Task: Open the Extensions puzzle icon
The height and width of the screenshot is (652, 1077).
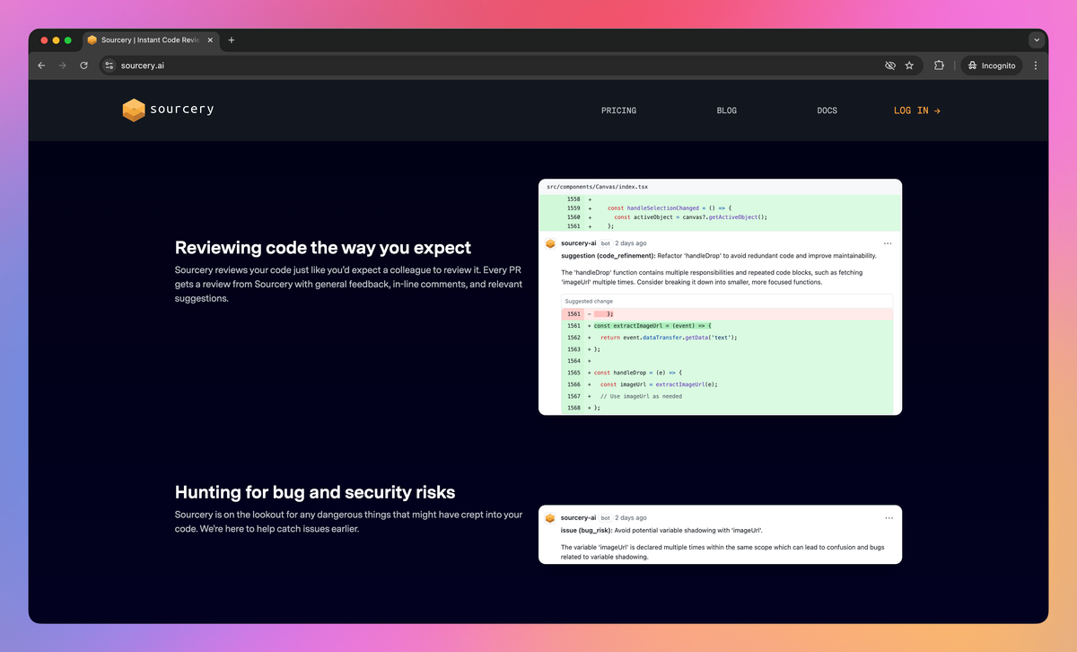Action: point(939,66)
